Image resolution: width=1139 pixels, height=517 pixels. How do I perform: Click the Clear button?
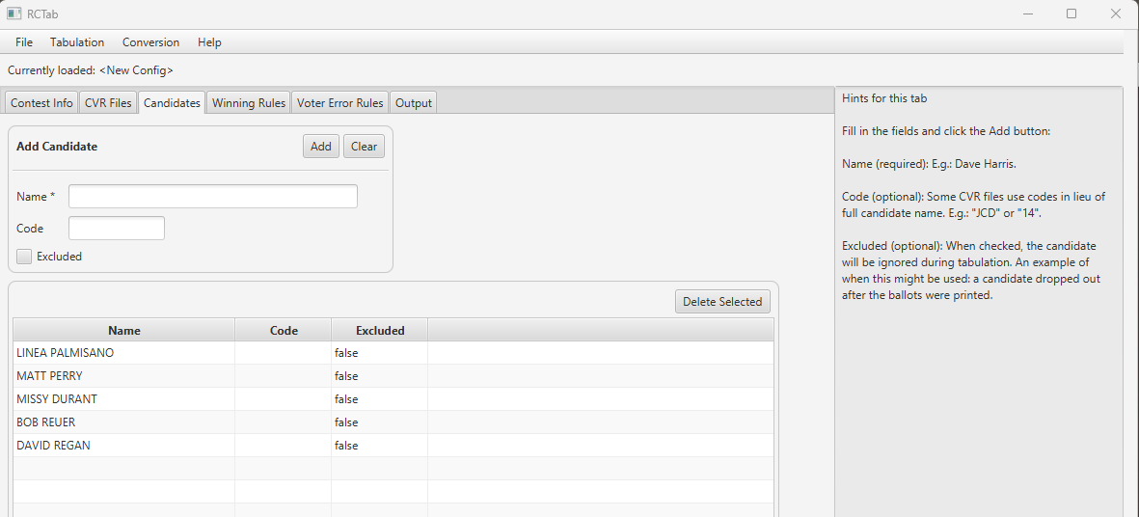(364, 146)
